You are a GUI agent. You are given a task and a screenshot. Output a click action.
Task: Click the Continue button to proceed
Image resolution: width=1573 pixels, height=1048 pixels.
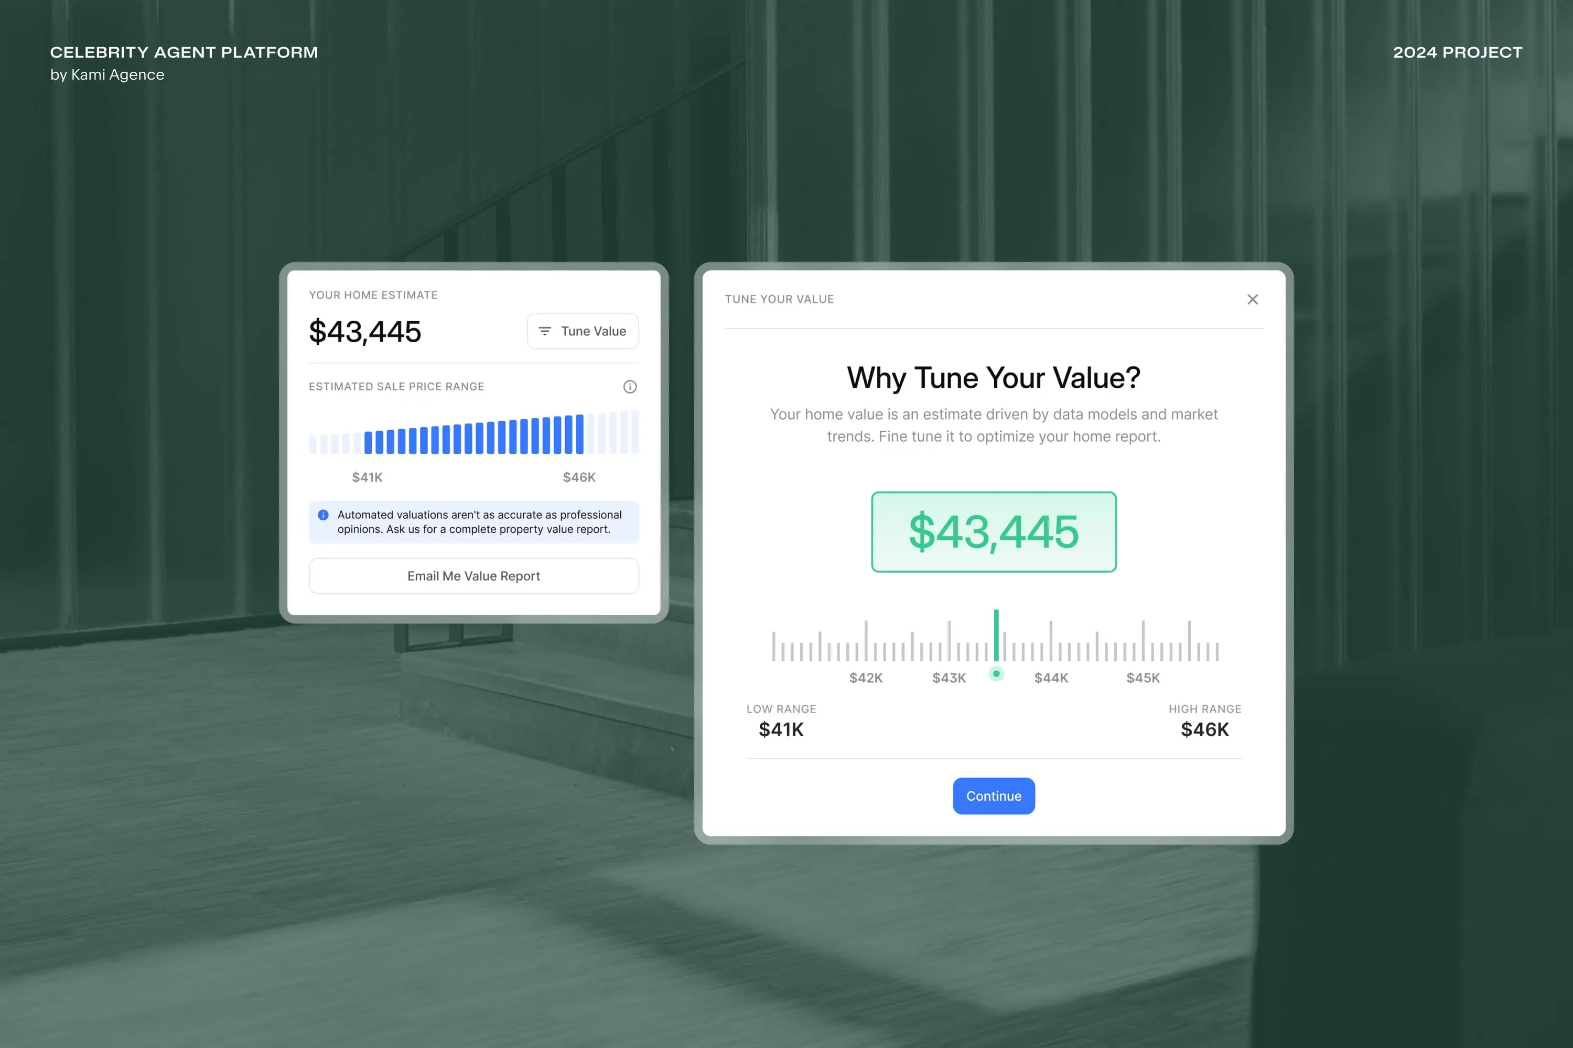tap(993, 795)
